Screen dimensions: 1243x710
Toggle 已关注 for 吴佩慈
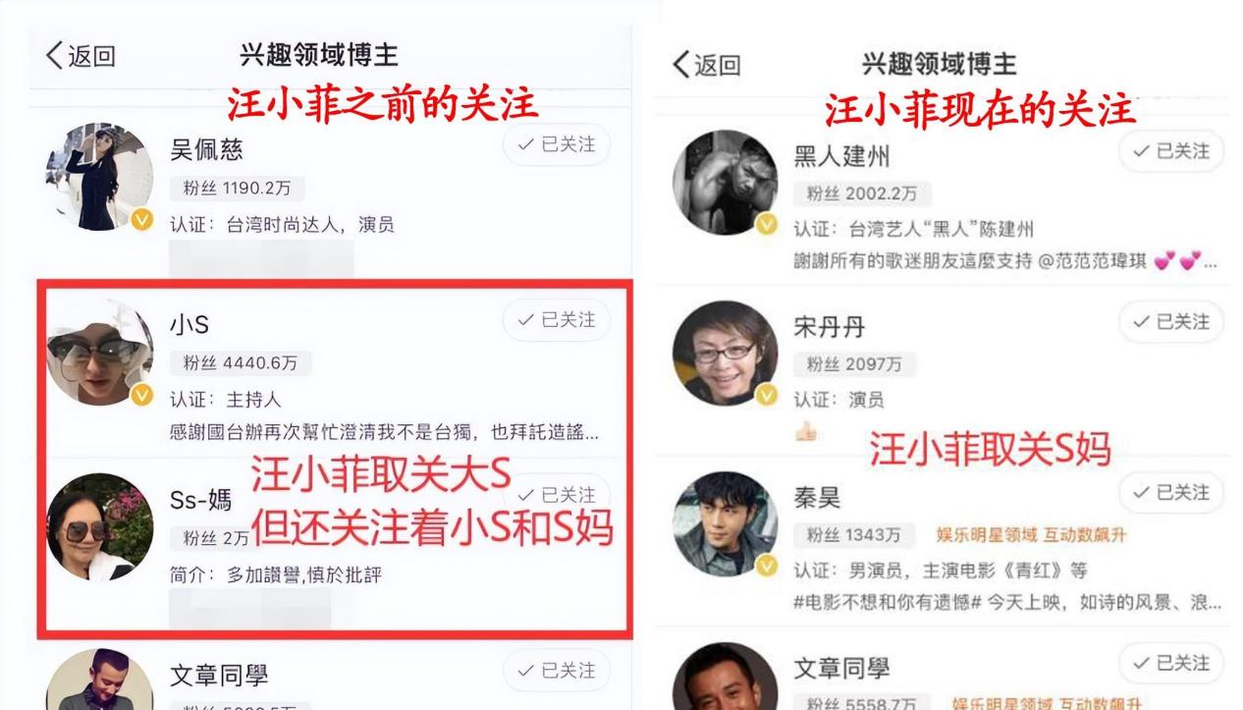click(557, 145)
